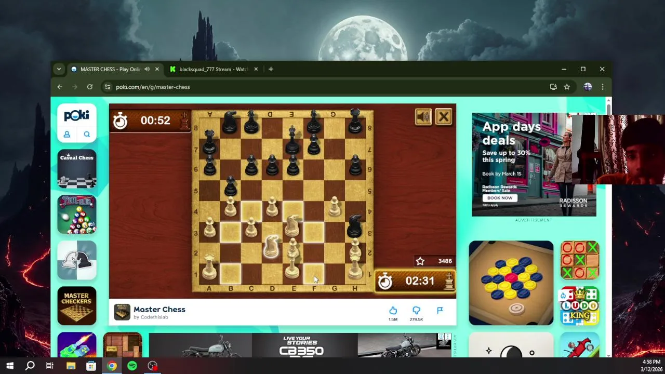The height and width of the screenshot is (374, 665).
Task: Select the highlighted white knight on D2
Action: 271,247
